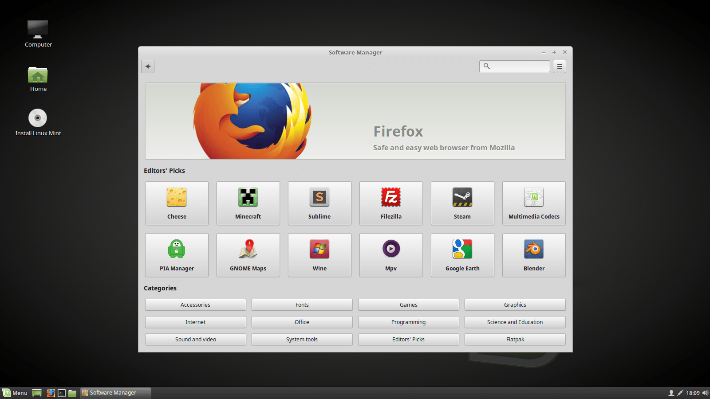The height and width of the screenshot is (399, 710).
Task: Select the Home folder desktop icon
Action: click(x=38, y=79)
